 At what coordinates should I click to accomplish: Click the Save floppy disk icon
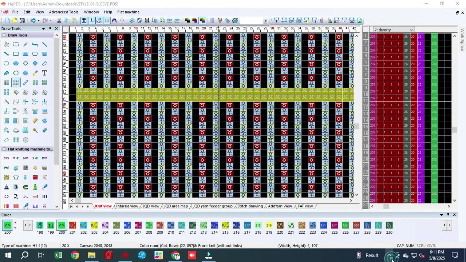click(x=22, y=21)
